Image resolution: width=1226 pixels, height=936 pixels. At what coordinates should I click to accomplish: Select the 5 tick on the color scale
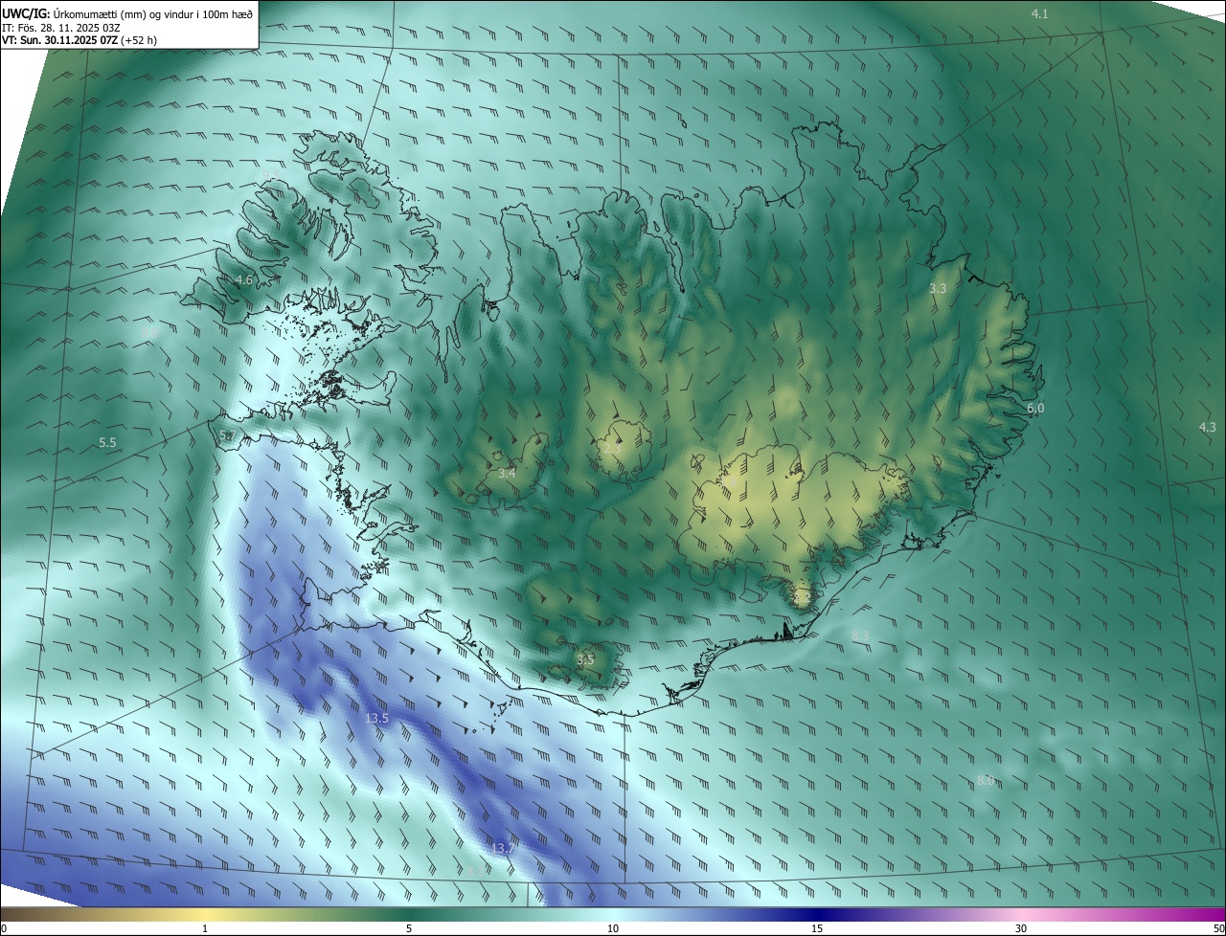(409, 928)
